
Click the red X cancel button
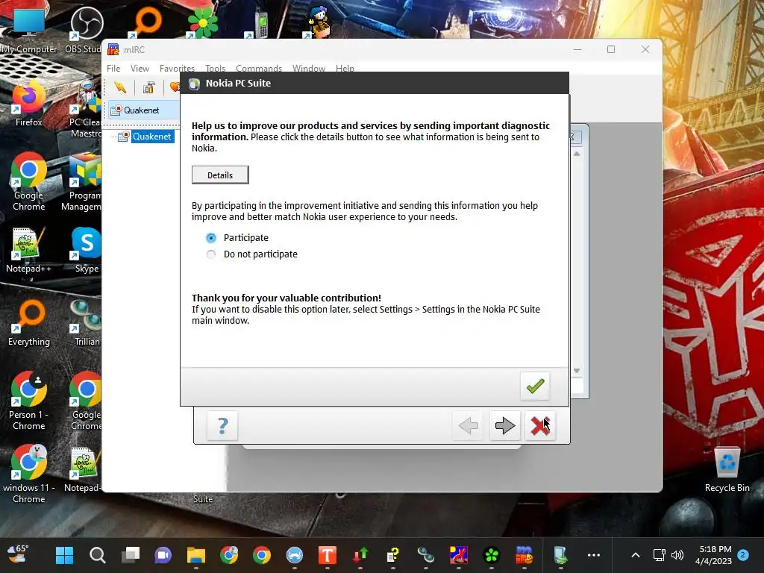tap(540, 425)
